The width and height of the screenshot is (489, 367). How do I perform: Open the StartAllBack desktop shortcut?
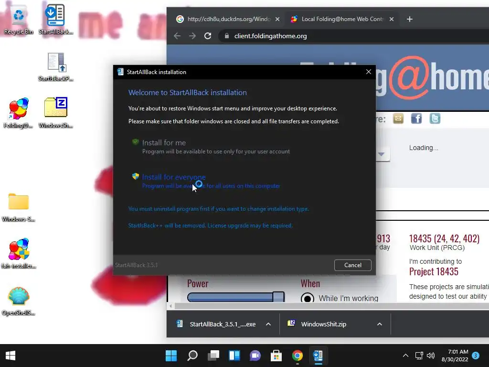pyautogui.click(x=55, y=19)
